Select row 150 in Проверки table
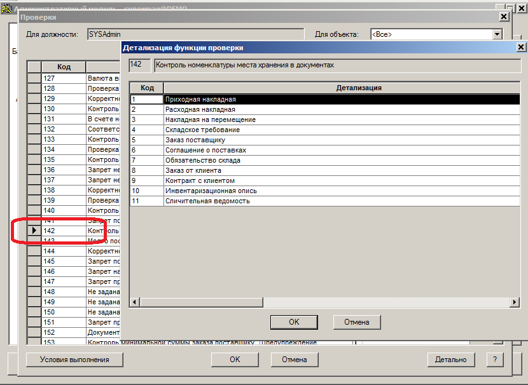This screenshot has width=528, height=385. click(73, 312)
